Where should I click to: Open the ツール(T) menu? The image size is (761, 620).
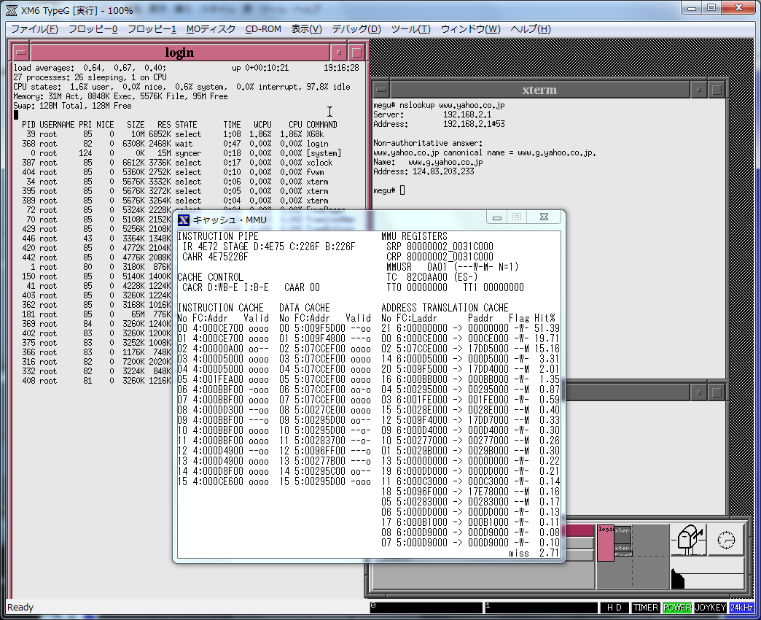410,29
